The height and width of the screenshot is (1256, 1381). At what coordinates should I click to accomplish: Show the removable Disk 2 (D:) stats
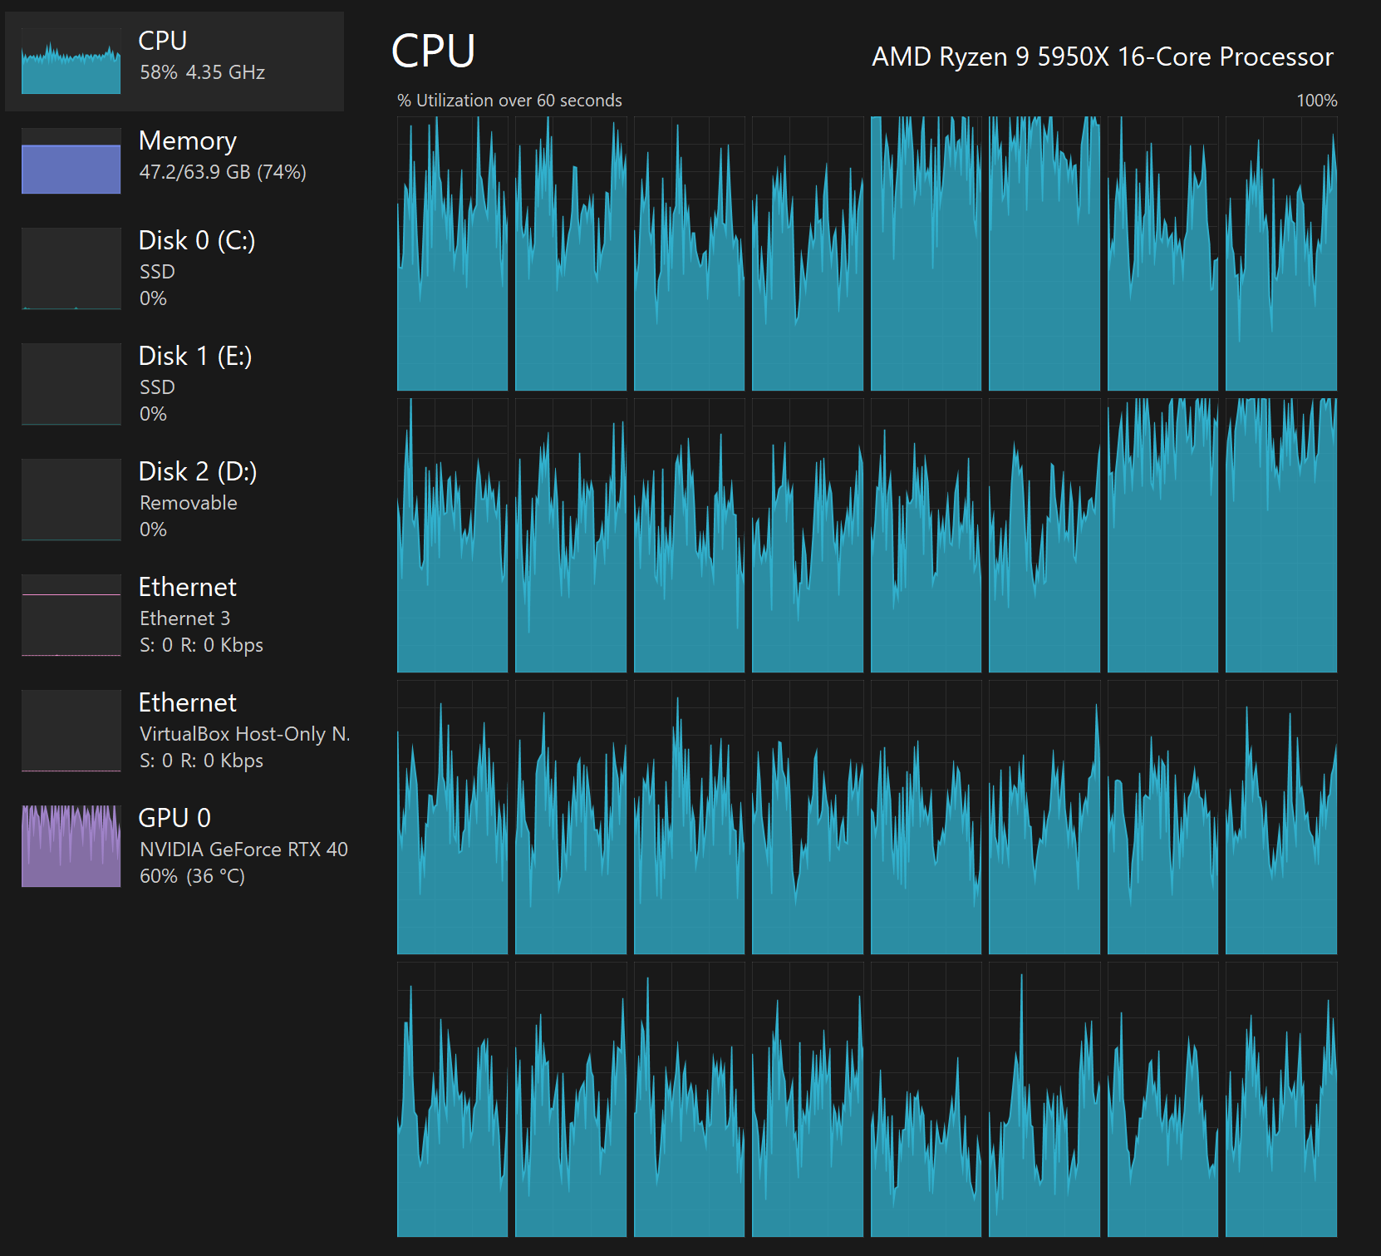click(197, 472)
